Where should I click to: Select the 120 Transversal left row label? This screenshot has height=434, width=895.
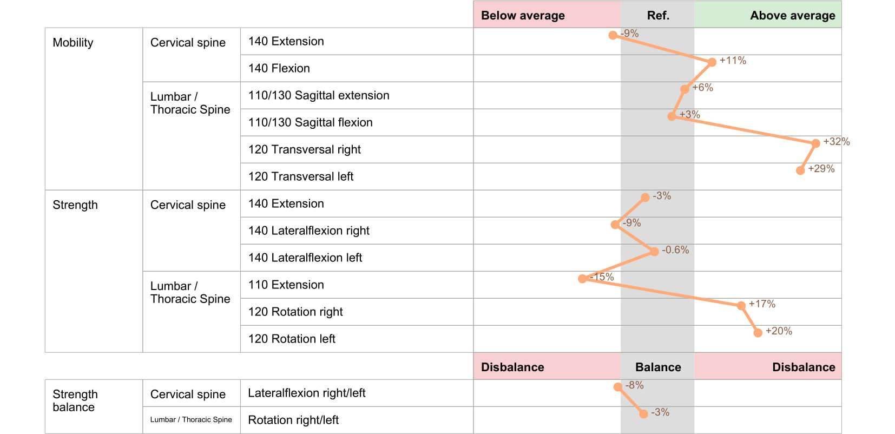(300, 176)
